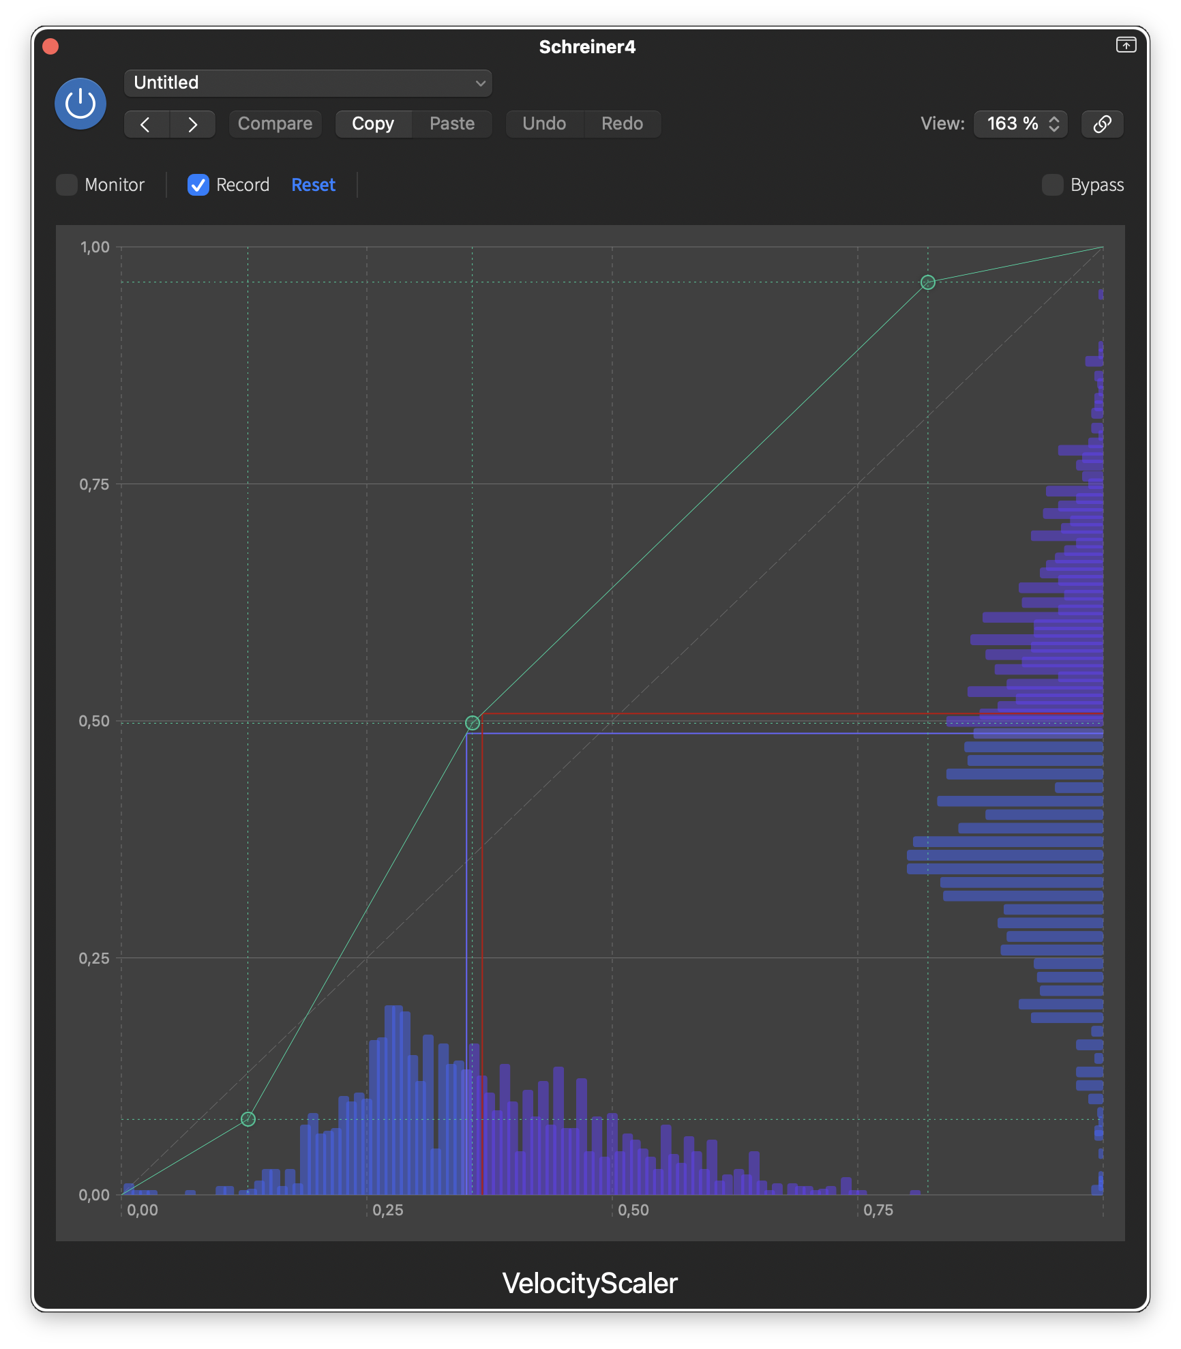Click the window expand icon at top right

(1126, 45)
